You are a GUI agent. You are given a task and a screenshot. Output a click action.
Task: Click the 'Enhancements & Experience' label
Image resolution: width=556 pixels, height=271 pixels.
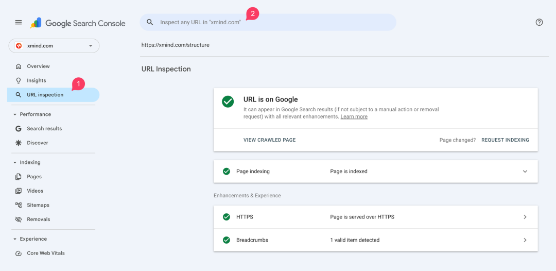tap(247, 195)
